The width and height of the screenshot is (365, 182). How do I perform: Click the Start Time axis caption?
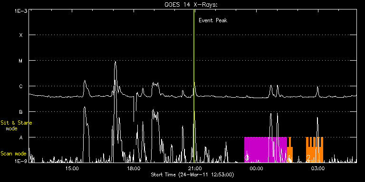pyautogui.click(x=192, y=174)
